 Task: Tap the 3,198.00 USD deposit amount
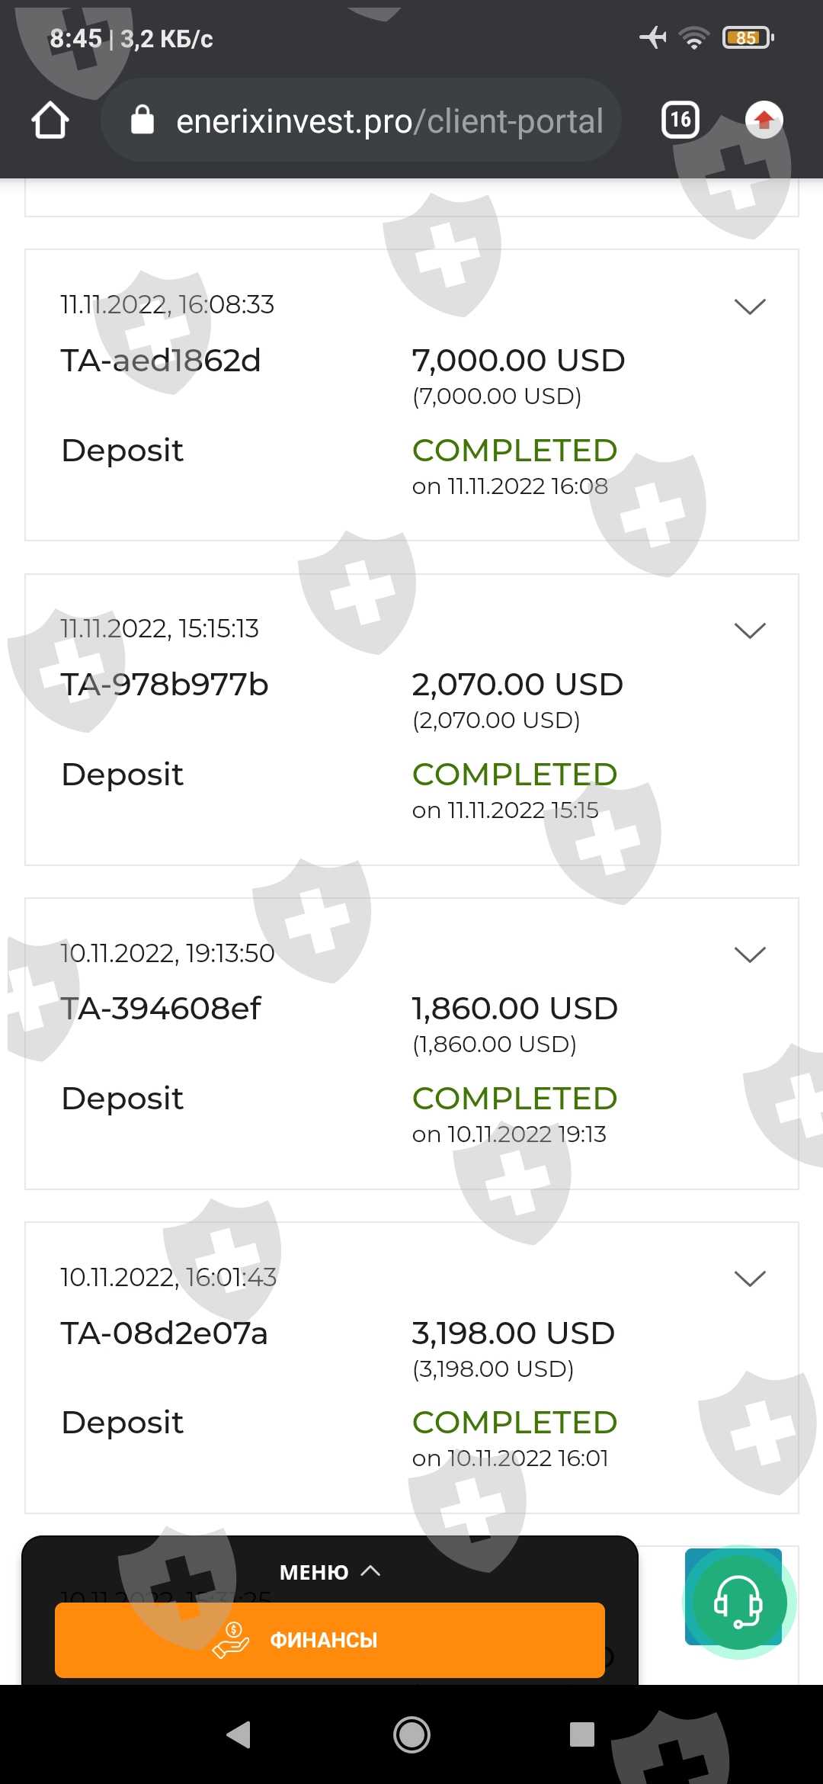513,1333
